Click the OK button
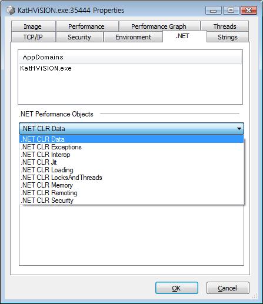The image size is (263, 304). (x=177, y=288)
